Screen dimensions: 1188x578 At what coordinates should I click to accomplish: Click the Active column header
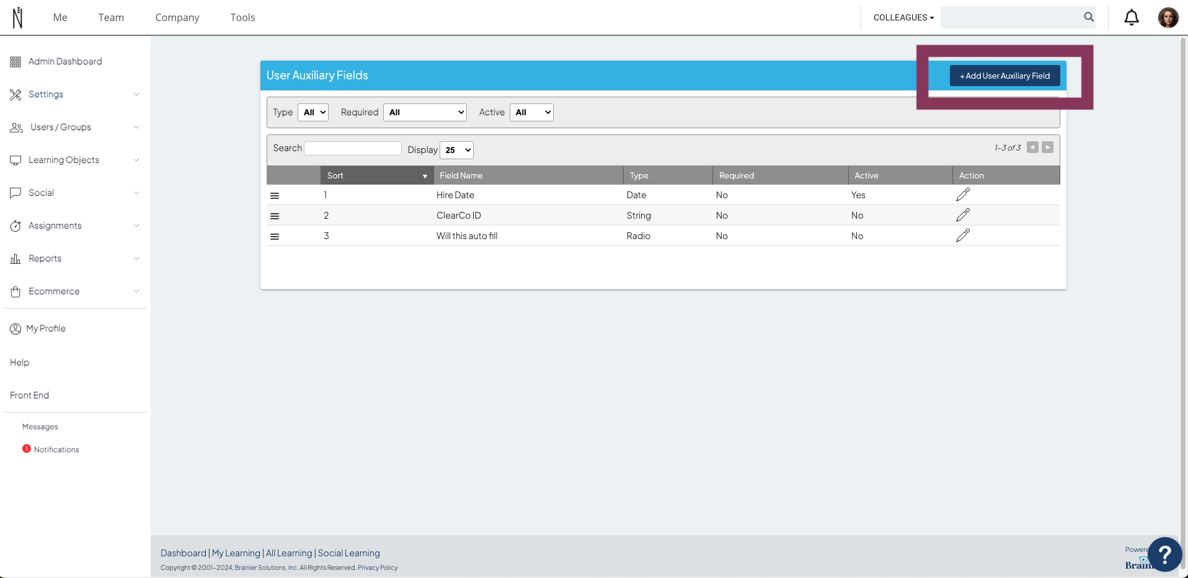(x=900, y=175)
